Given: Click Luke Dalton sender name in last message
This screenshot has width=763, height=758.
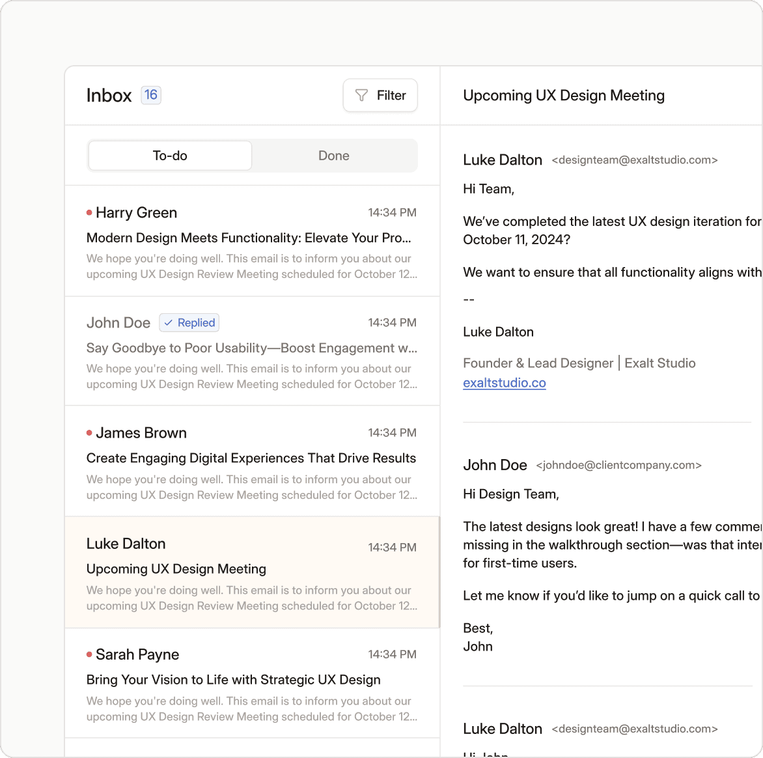Looking at the screenshot, I should click(x=502, y=729).
